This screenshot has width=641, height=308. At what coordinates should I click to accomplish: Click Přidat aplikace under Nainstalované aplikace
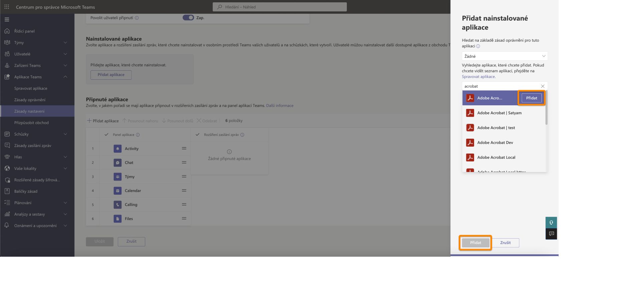[x=111, y=75]
